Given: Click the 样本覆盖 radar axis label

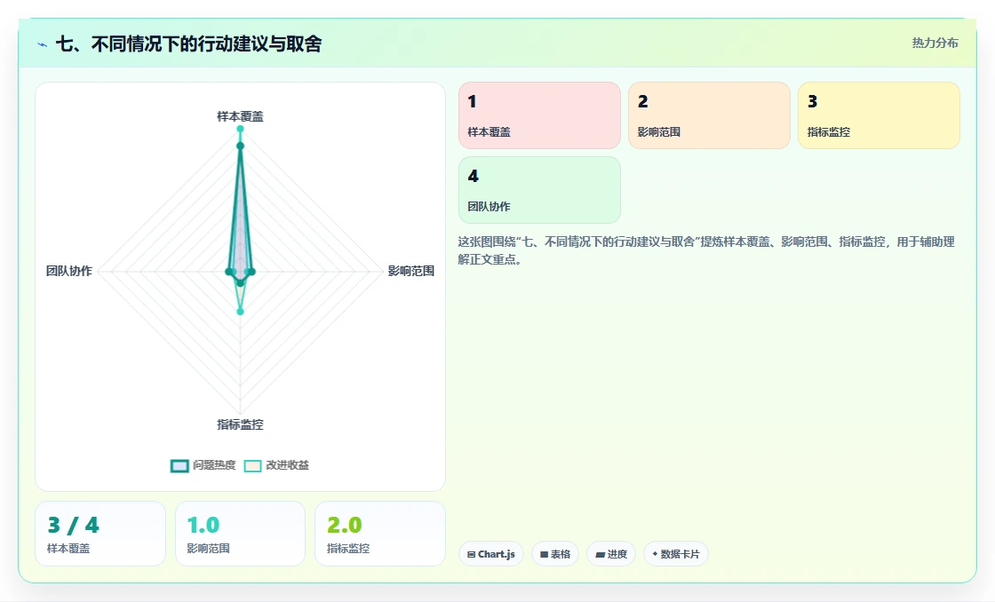Looking at the screenshot, I should coord(240,116).
